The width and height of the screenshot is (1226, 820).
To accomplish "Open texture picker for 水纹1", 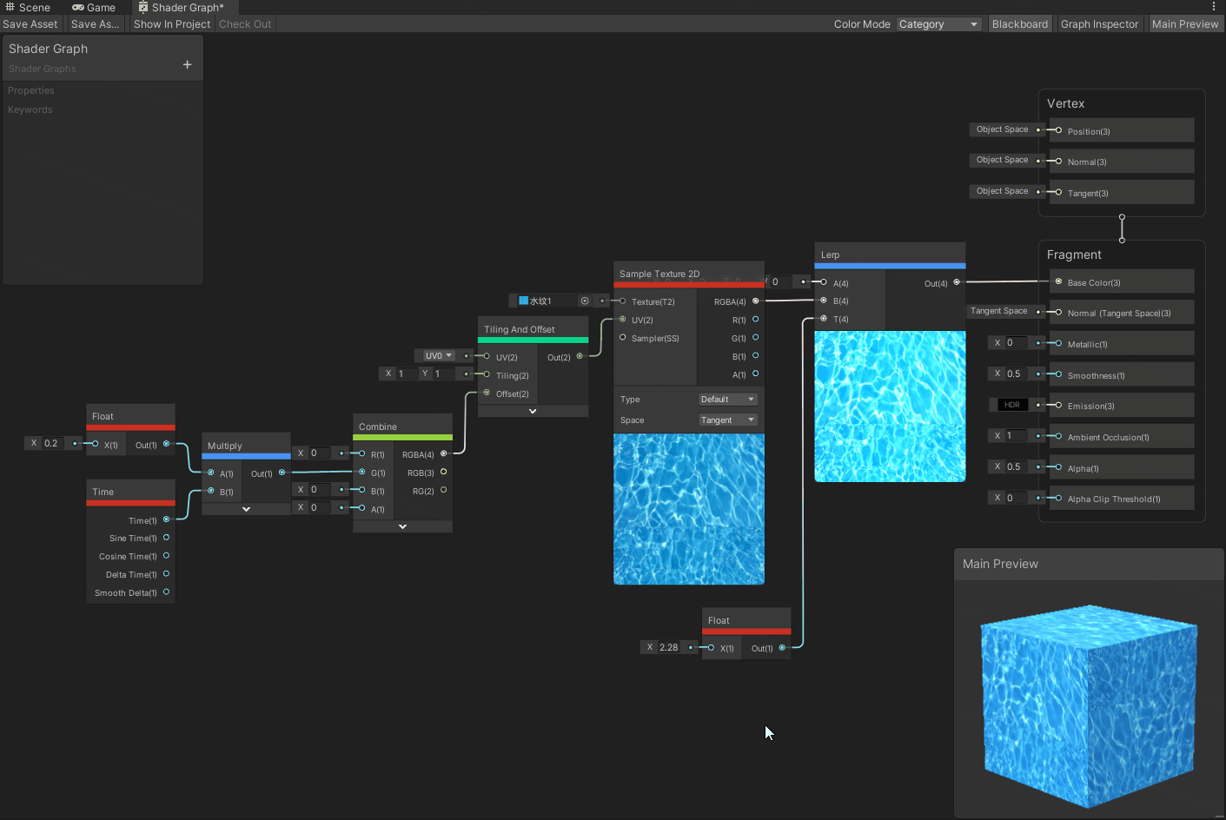I will click(585, 301).
